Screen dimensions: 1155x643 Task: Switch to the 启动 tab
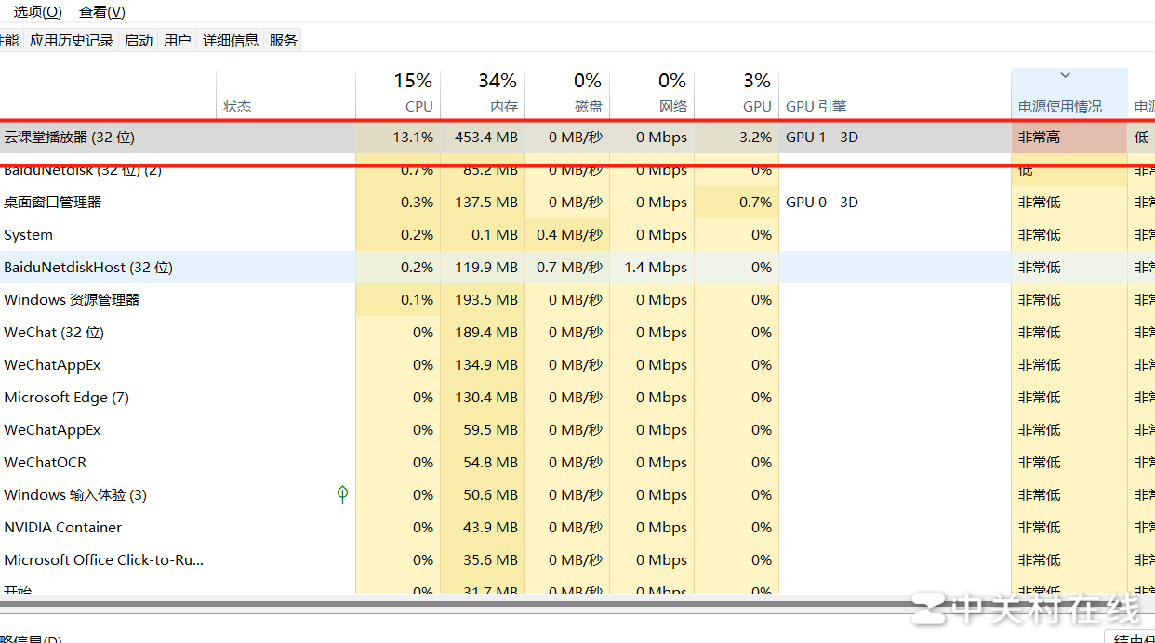139,40
